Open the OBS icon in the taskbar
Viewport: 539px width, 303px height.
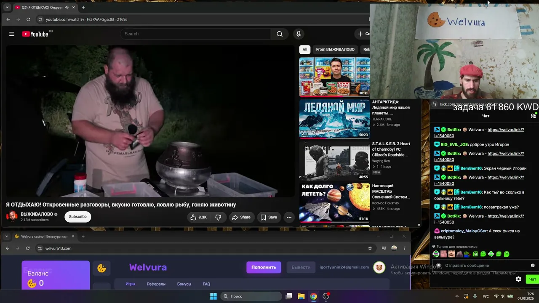[x=326, y=296]
